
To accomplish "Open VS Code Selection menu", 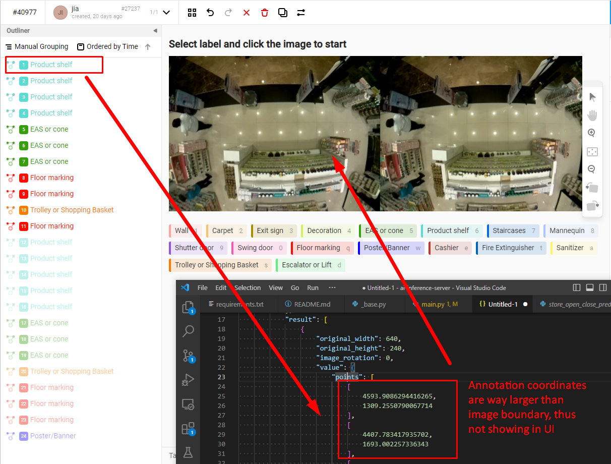I will [248, 287].
